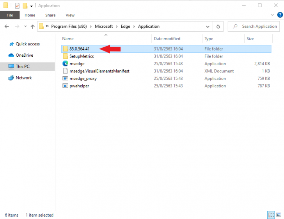Click Edge in the address path
284x219 pixels.
tap(125, 26)
